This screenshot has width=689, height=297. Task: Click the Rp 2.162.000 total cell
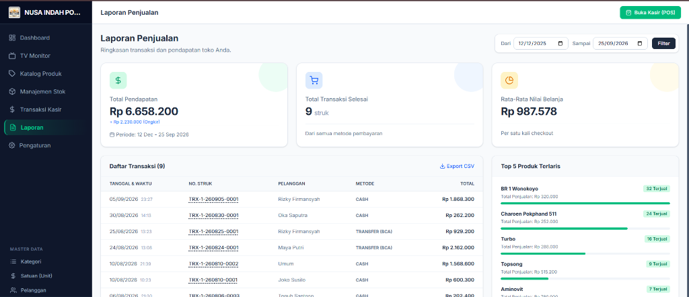coord(458,247)
